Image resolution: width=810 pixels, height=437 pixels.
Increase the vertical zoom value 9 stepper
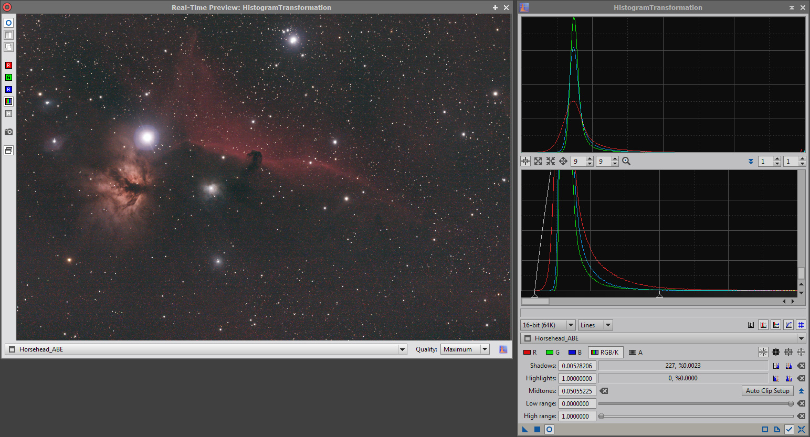pos(615,159)
